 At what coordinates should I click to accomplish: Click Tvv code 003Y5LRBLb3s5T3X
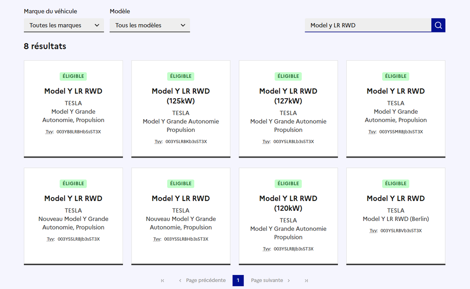click(x=293, y=142)
